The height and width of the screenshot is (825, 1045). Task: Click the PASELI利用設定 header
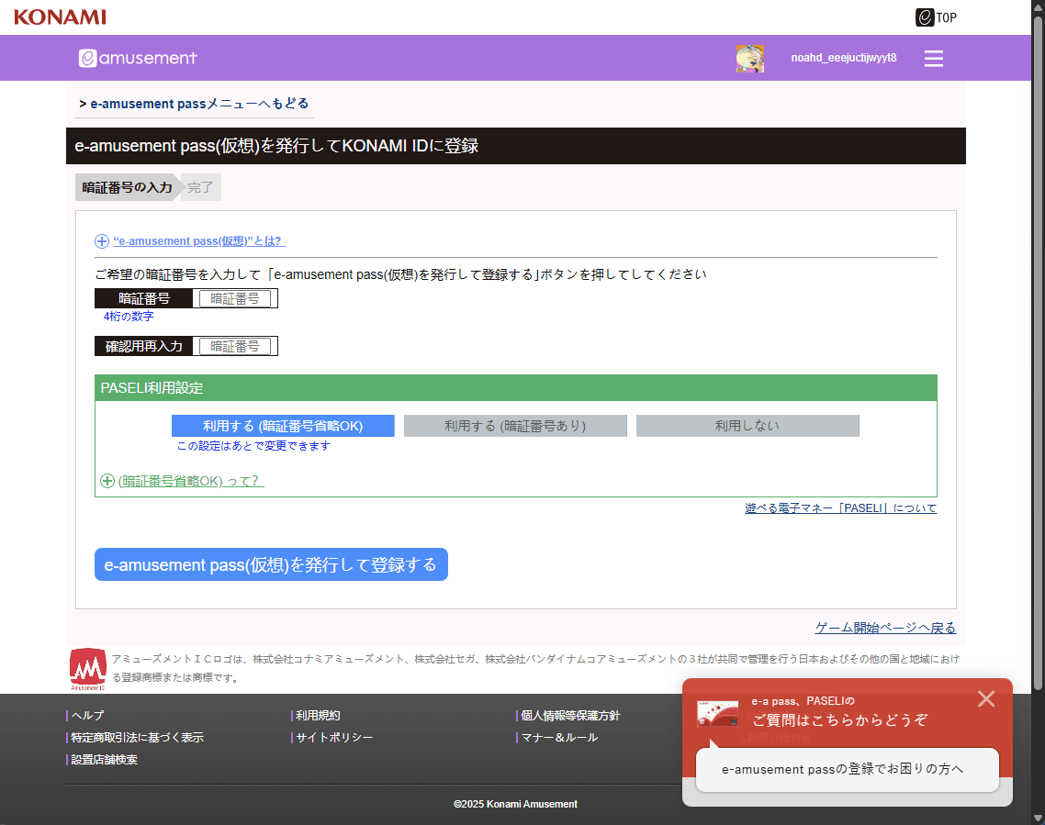(516, 388)
